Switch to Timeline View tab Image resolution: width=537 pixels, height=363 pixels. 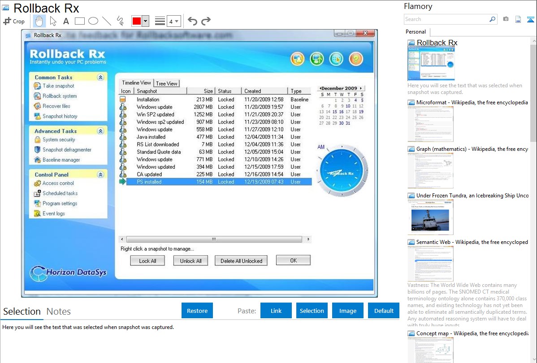coord(136,83)
